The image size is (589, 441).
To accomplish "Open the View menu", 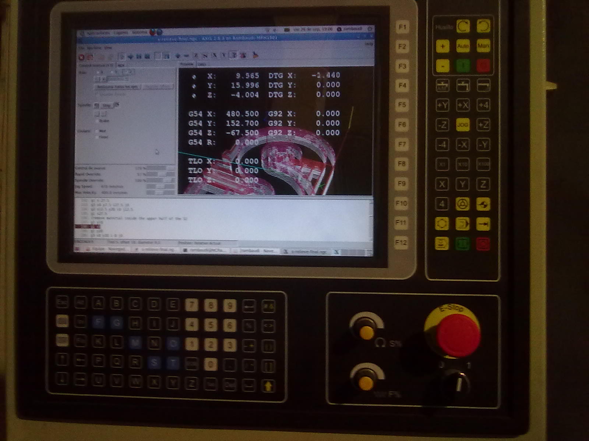I will tap(108, 48).
